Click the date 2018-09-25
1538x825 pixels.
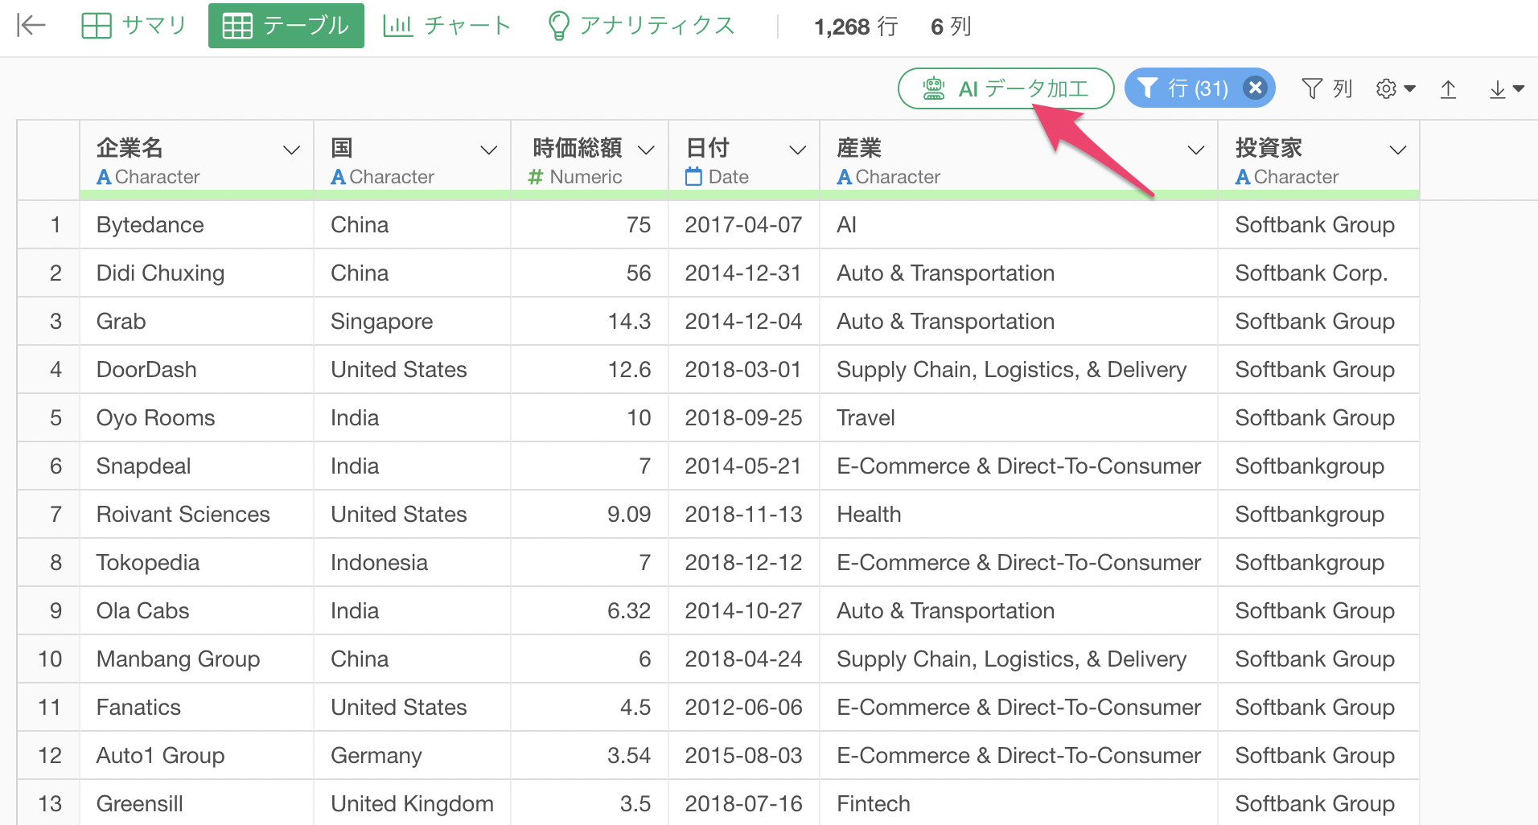(744, 418)
